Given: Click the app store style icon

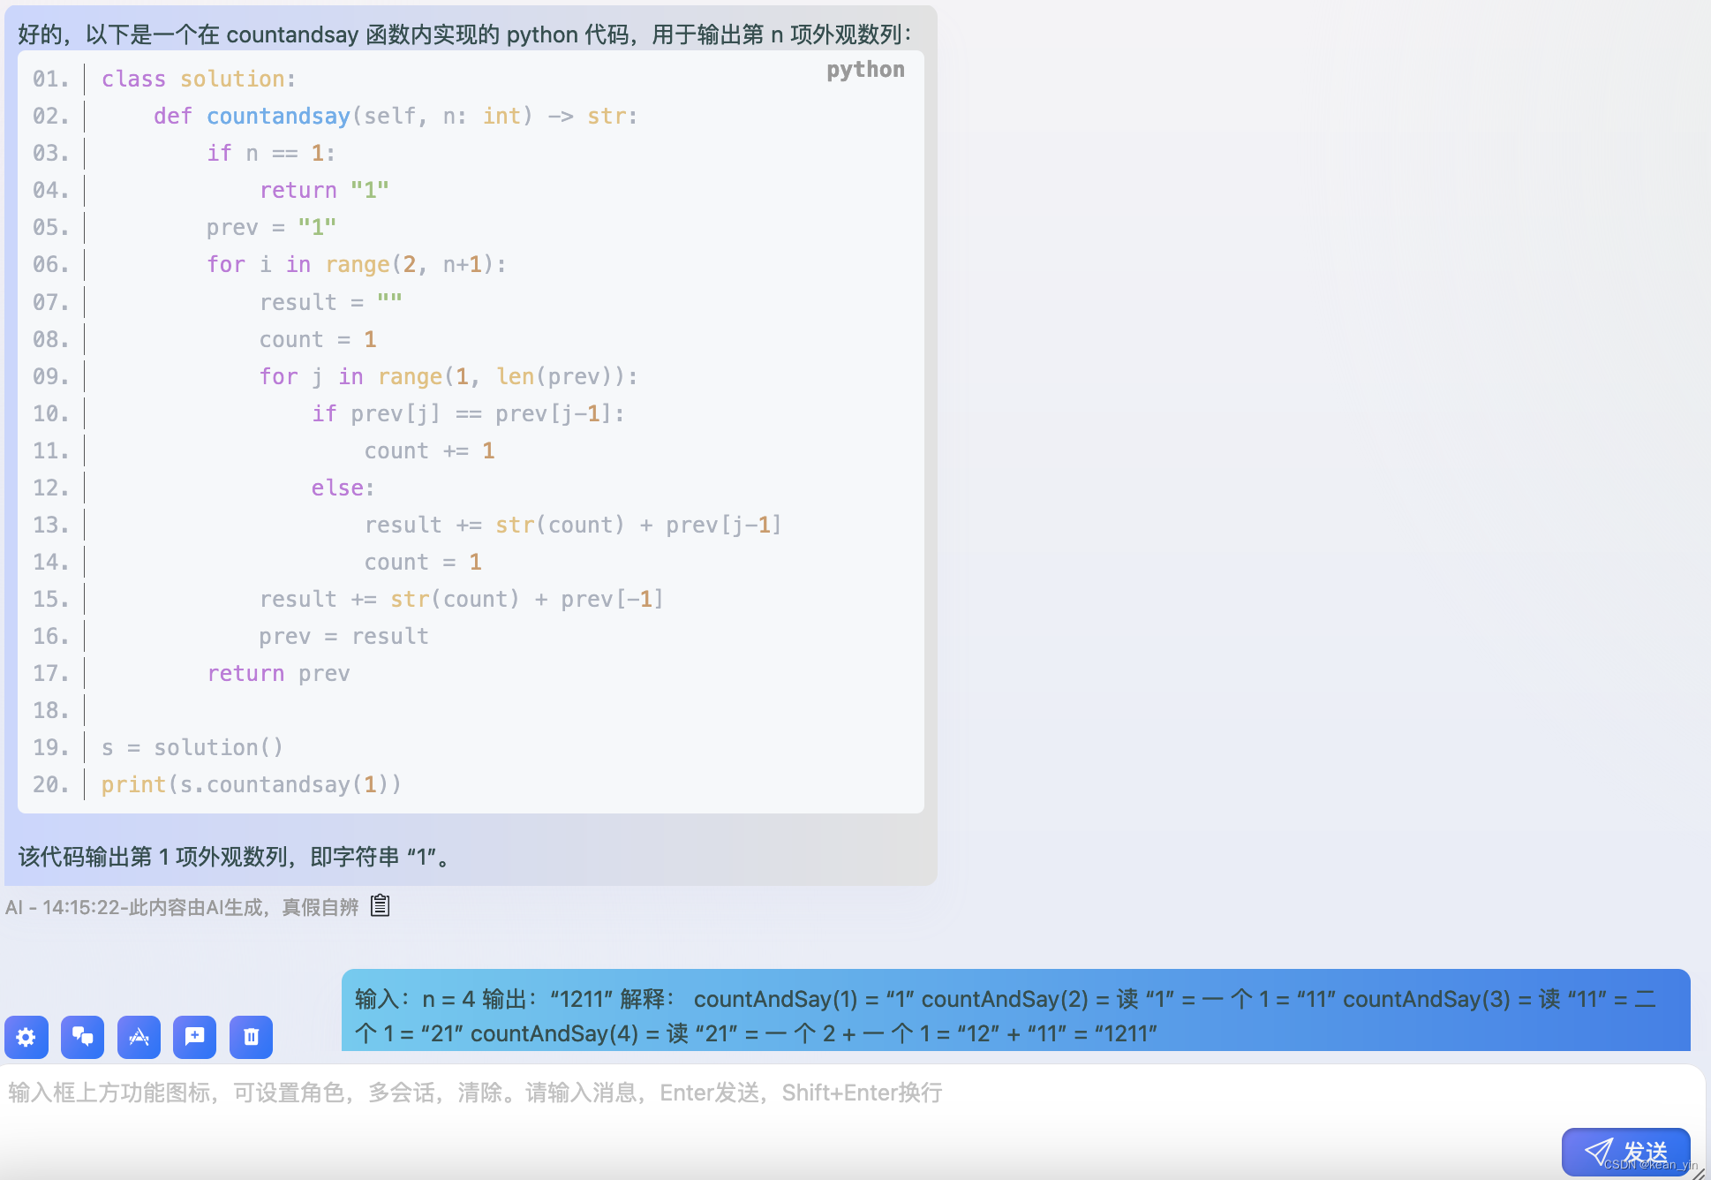Looking at the screenshot, I should point(139,1037).
